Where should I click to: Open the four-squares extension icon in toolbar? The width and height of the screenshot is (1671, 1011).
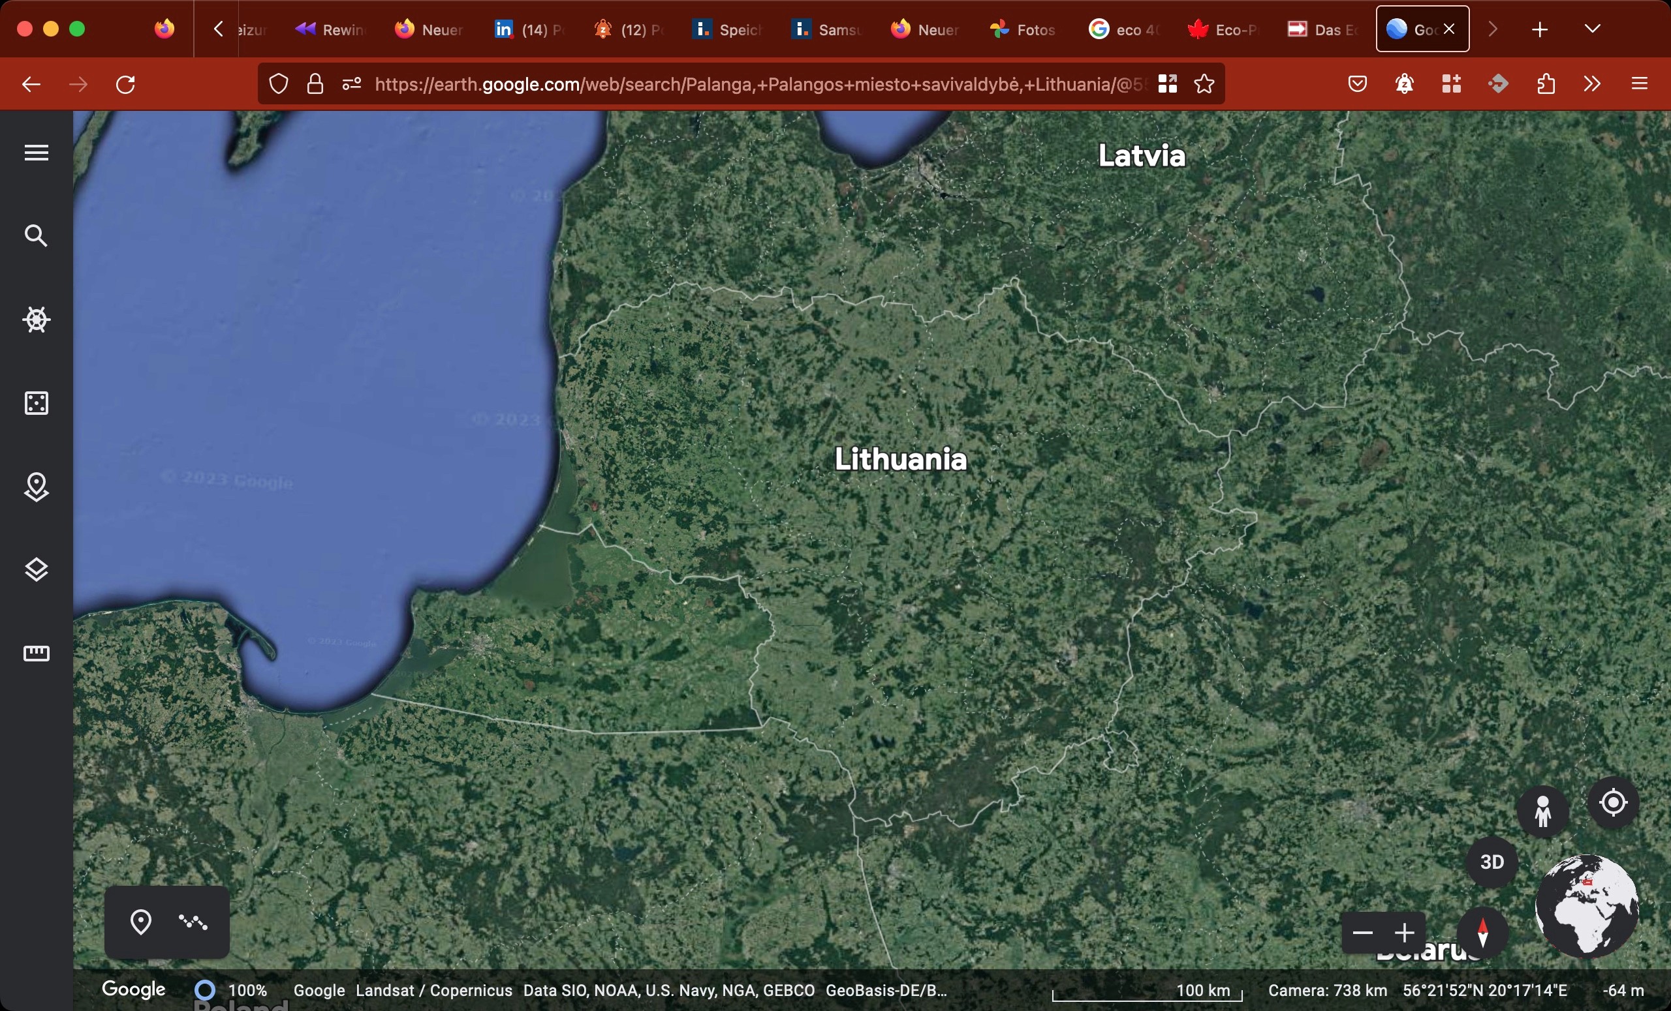pyautogui.click(x=1451, y=84)
